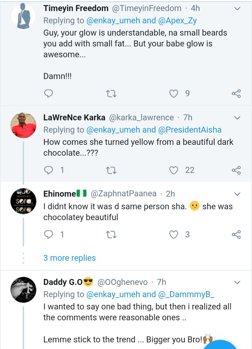Expand tweet options for Daddy G.O
Viewport: 252px width, 349px height.
pyautogui.click(x=237, y=282)
